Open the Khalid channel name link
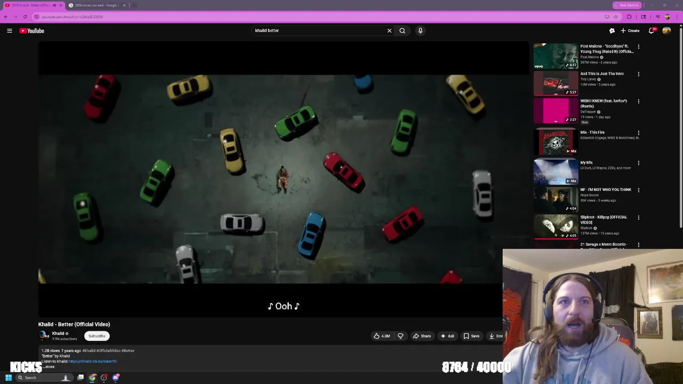683x384 pixels. click(58, 333)
